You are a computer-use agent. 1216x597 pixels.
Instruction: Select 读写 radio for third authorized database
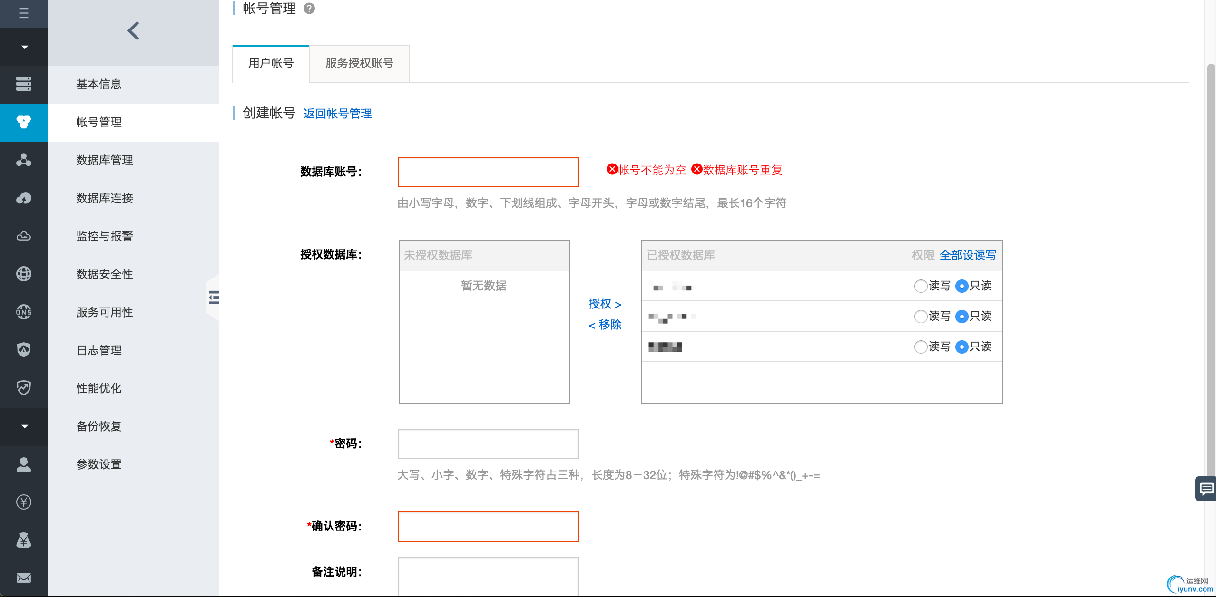pos(921,347)
